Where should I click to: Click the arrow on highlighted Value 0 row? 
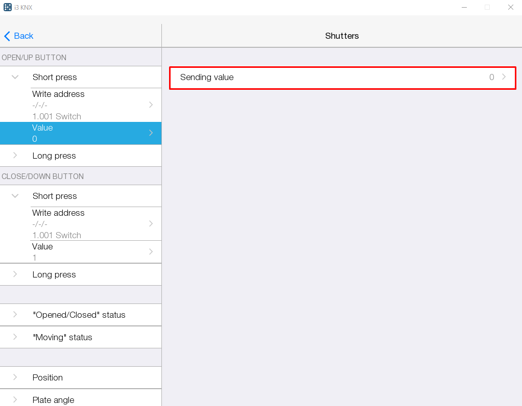click(x=151, y=133)
